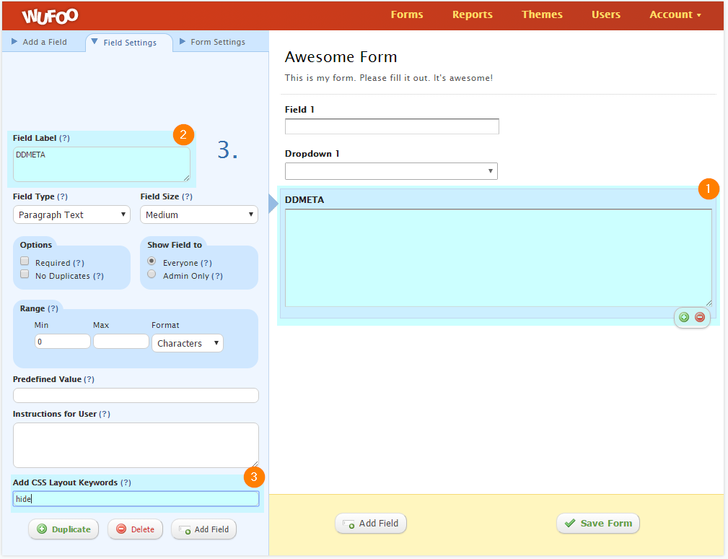Click Instructions for User help (?) icon
The image size is (728, 559).
point(105,414)
